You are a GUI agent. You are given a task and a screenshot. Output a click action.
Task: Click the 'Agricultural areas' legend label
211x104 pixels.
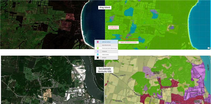point(107,45)
